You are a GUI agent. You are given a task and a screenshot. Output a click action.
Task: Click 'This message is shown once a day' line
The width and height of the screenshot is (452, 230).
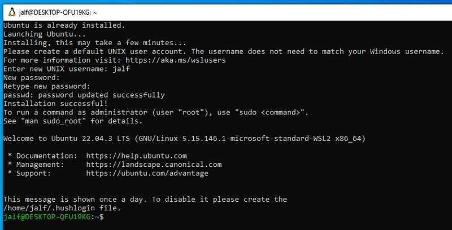[145, 200]
